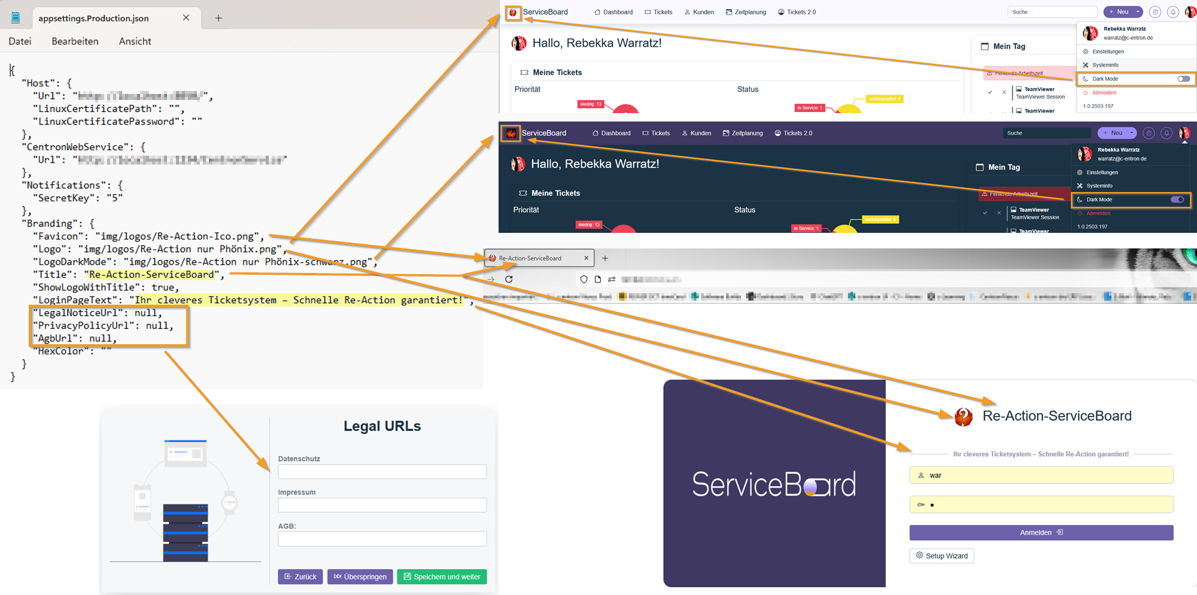Click the Anmelden login button
Viewport: 1197px width, 595px height.
[x=1041, y=533]
